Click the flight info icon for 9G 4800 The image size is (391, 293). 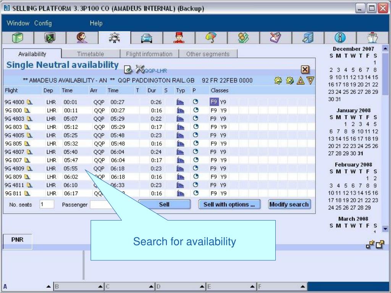30,102
